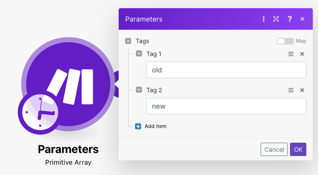This screenshot has height=175, width=318.
Task: Click the Tag 2 reorder handle icon
Action: pyautogui.click(x=291, y=90)
